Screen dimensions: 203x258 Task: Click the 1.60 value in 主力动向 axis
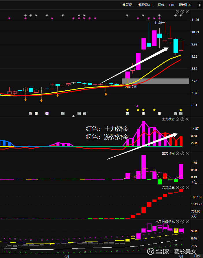194,163
